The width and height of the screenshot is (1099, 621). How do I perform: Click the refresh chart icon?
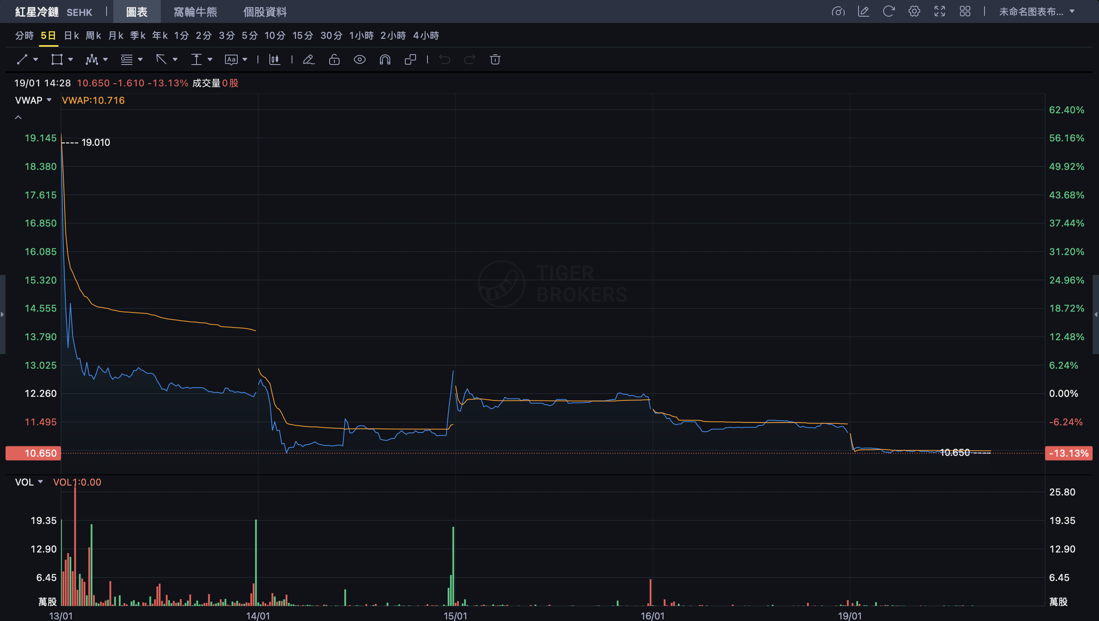click(x=889, y=11)
